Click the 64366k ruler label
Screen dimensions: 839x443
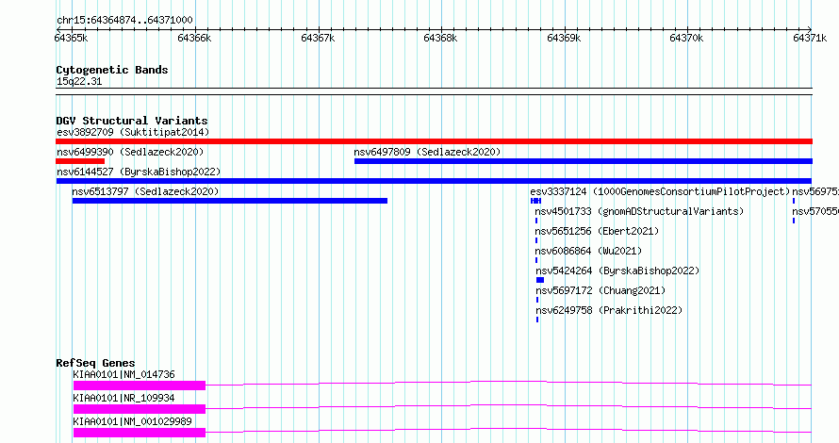194,38
